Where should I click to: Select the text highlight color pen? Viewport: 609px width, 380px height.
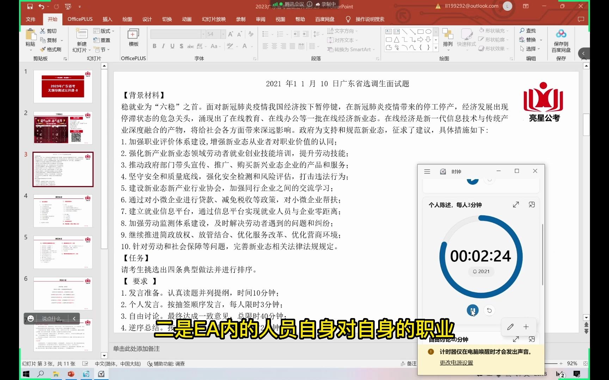230,46
